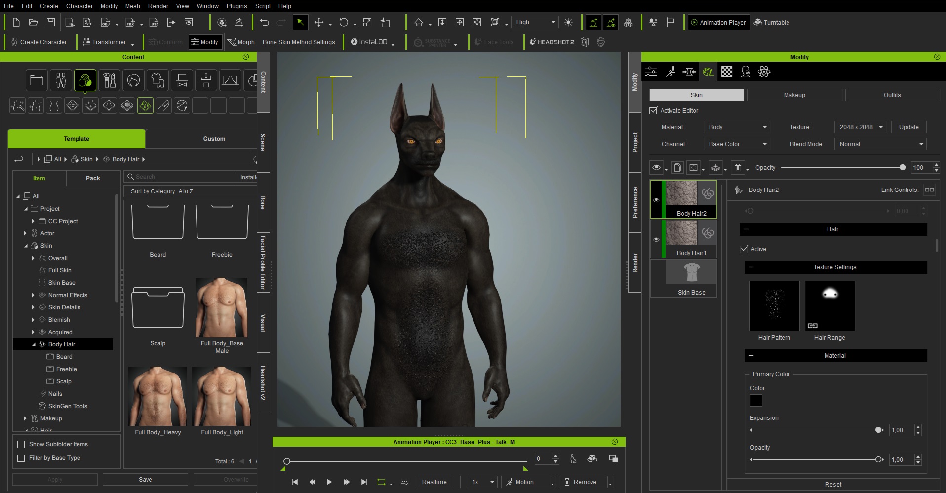The image size is (946, 493).
Task: Click the Expansion slider handle
Action: (879, 430)
